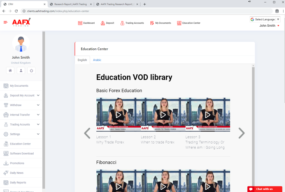The width and height of the screenshot is (285, 192).
Task: Click the Internal Transfer sidebar icon
Action: [x=6, y=115]
